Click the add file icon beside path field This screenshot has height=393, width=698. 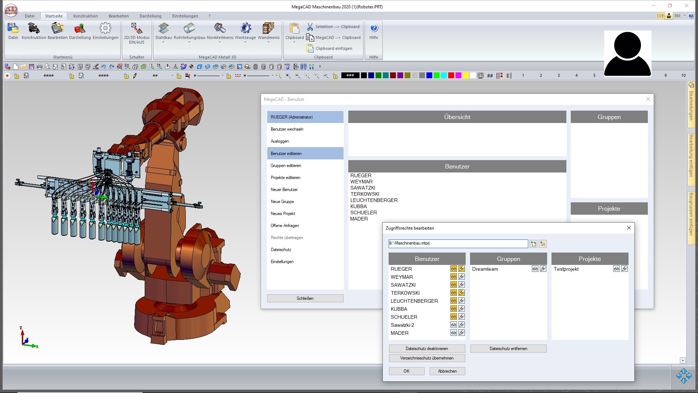[x=533, y=244]
